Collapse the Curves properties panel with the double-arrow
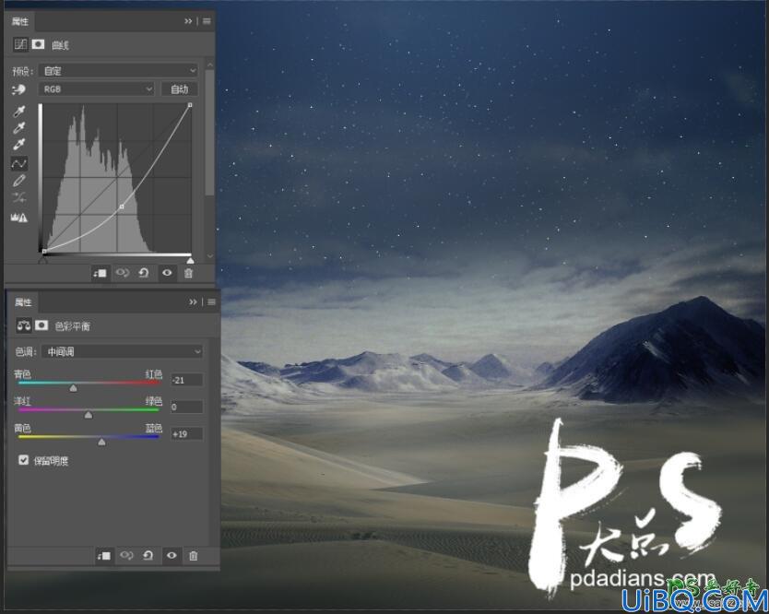The image size is (769, 614). (x=188, y=21)
